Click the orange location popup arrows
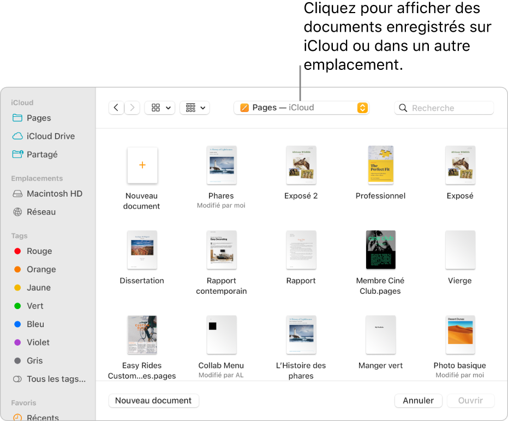508x421 pixels. tap(362, 108)
